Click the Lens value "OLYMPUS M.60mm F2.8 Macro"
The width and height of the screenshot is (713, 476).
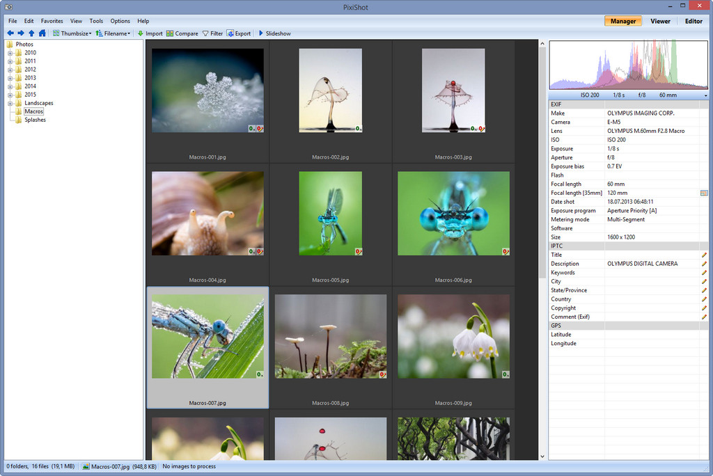pyautogui.click(x=645, y=131)
